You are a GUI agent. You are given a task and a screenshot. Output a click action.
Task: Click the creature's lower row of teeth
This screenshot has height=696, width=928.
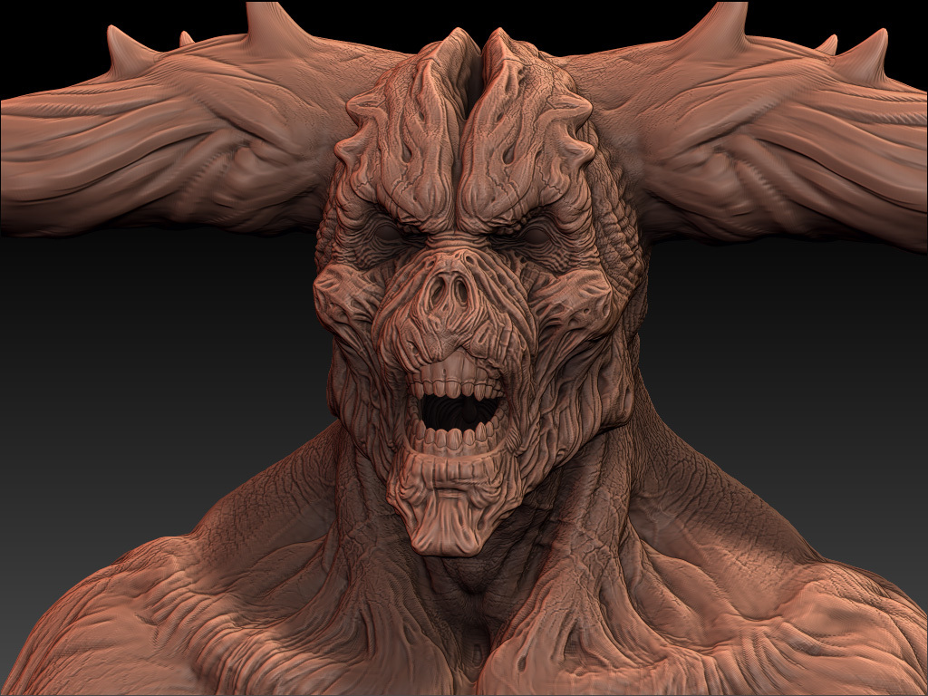click(460, 440)
